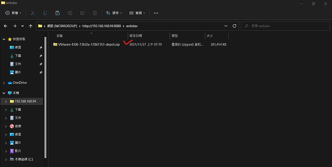Viewport: 332px width, 167px height.
Task: Expand 文件 under 本機
Action: [6, 118]
